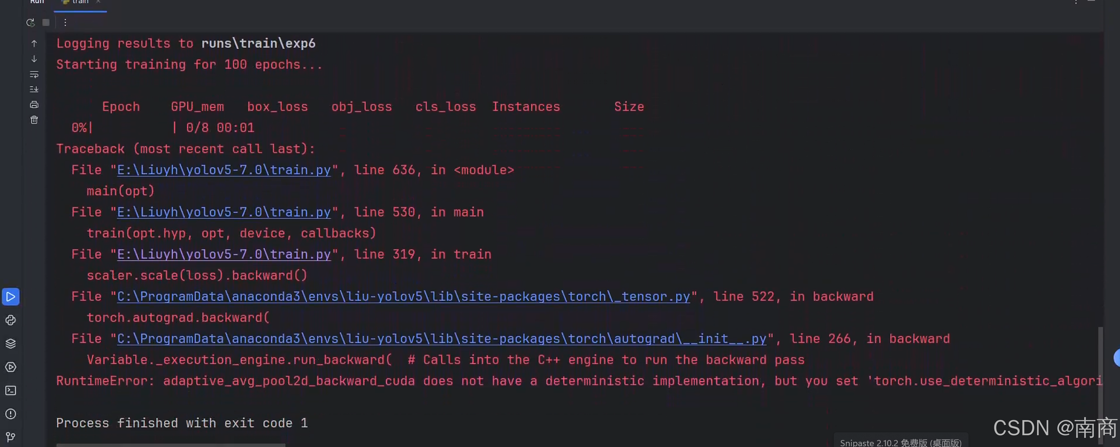Jump to next stack trace entry

click(x=34, y=59)
